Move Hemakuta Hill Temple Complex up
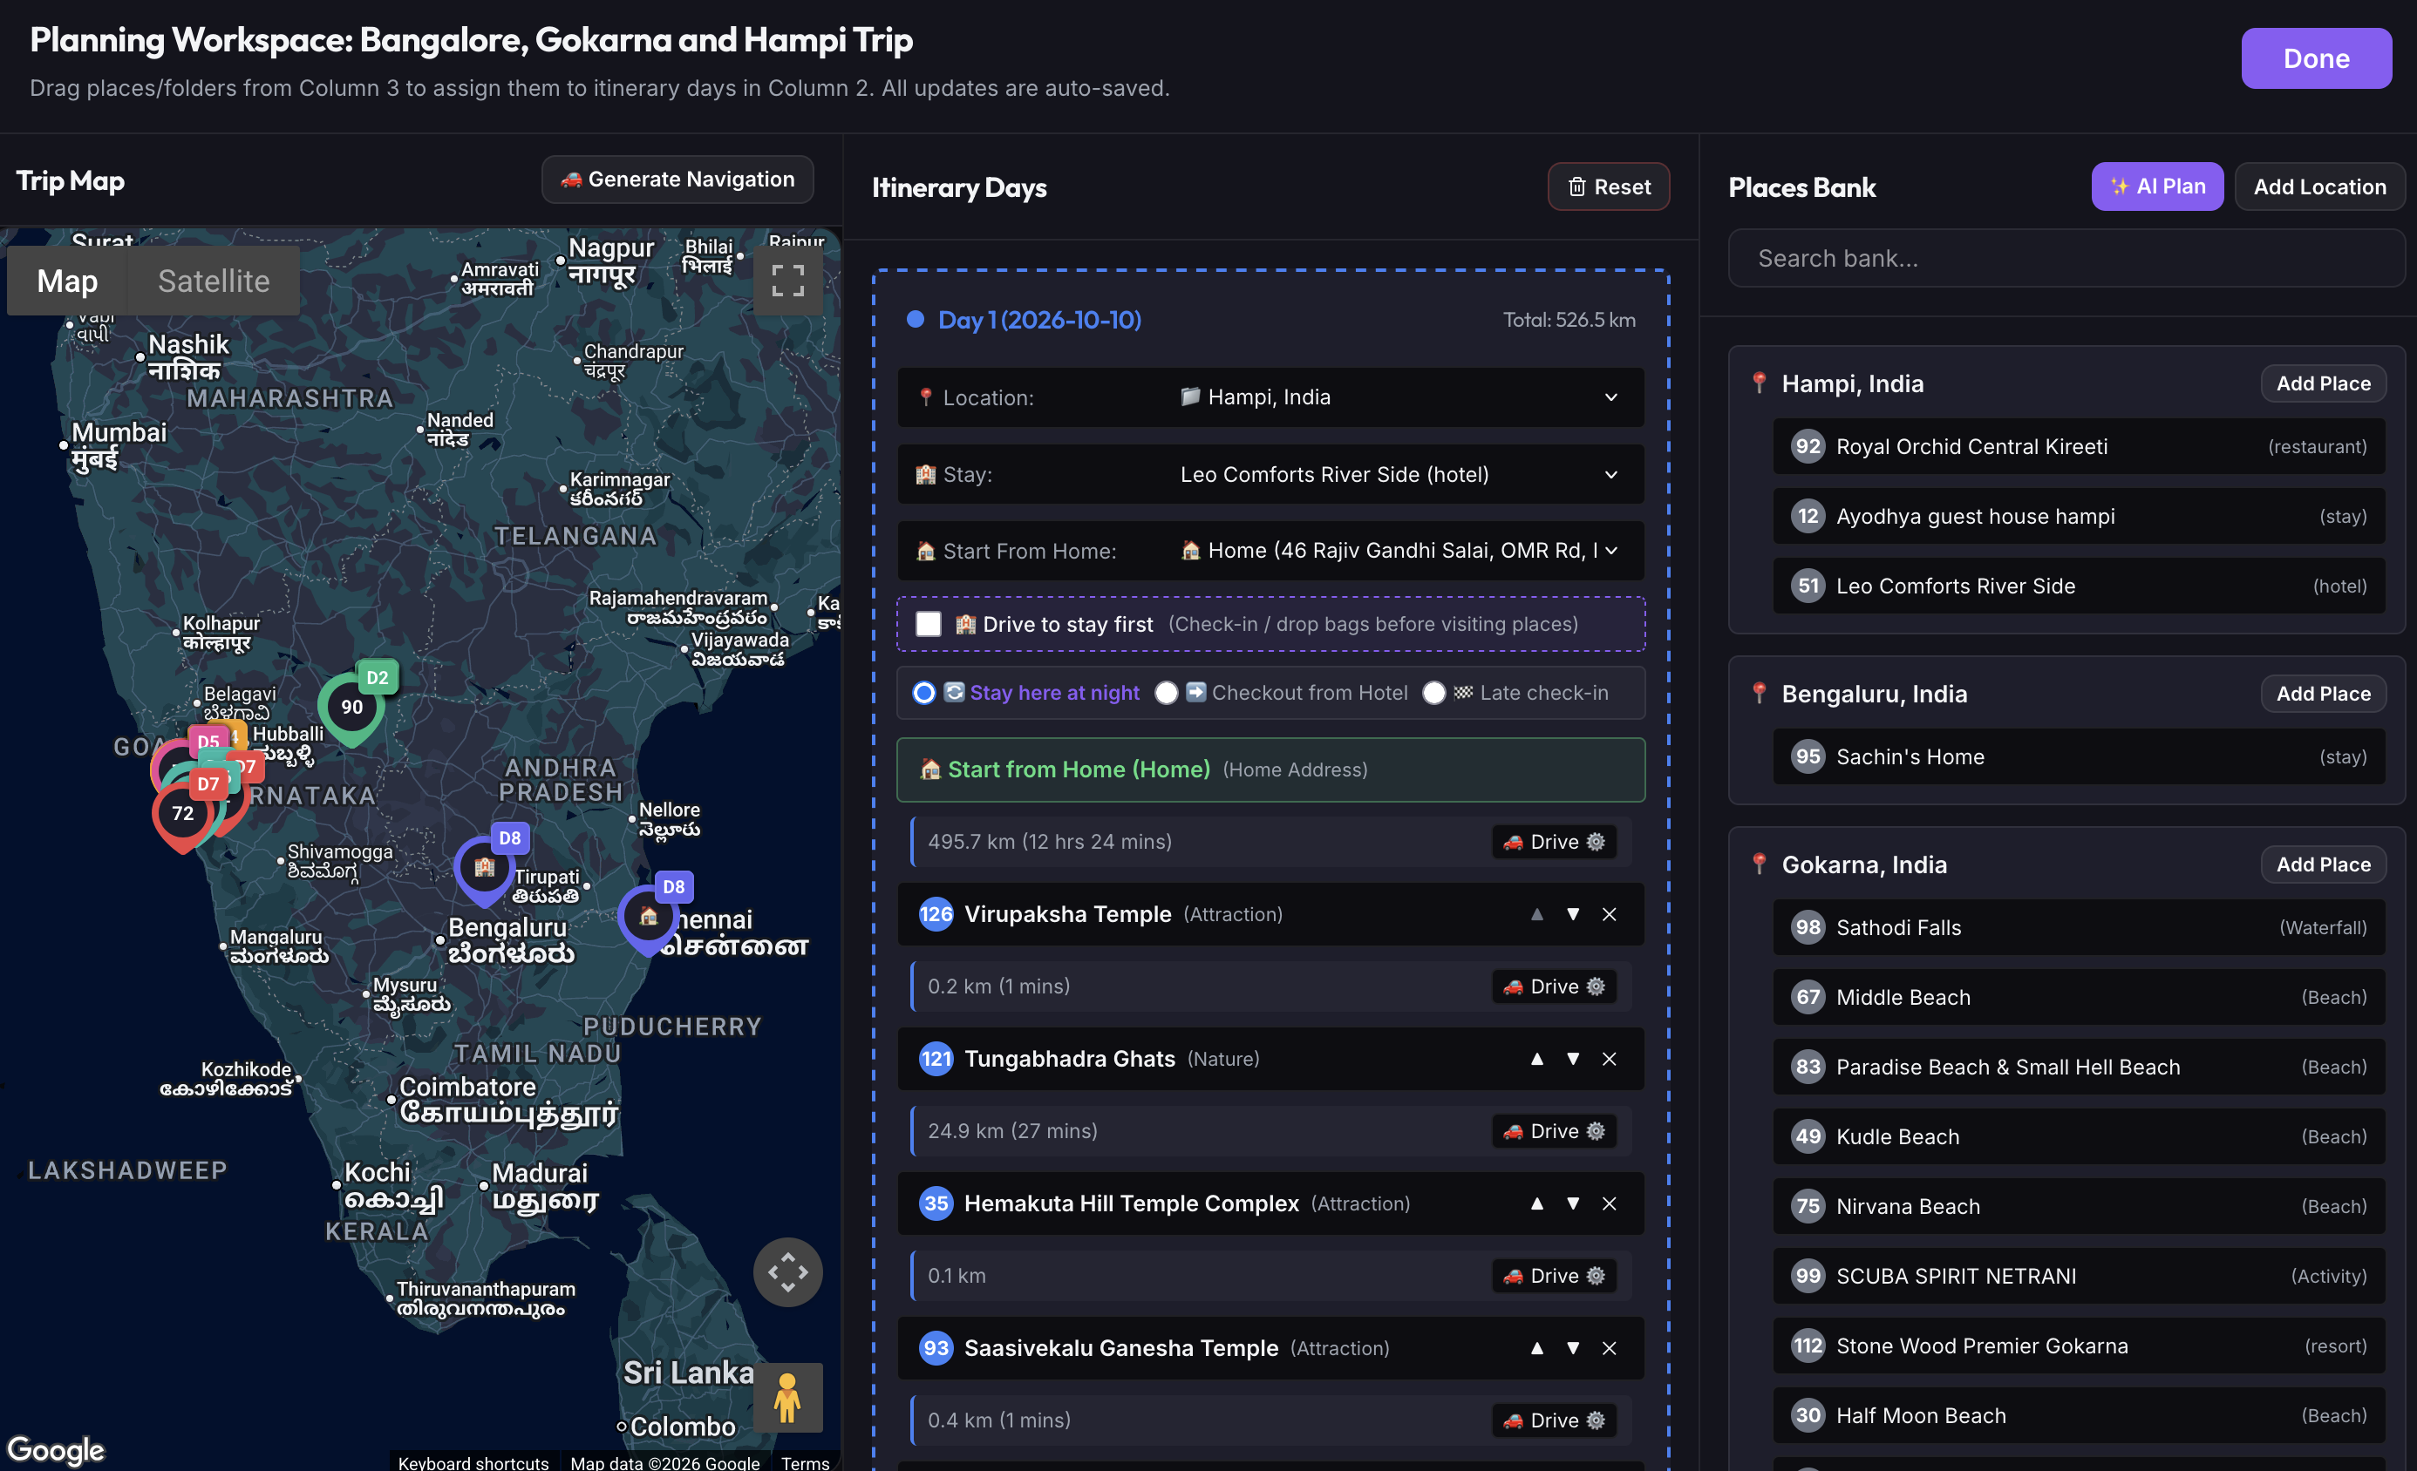 [x=1536, y=1203]
